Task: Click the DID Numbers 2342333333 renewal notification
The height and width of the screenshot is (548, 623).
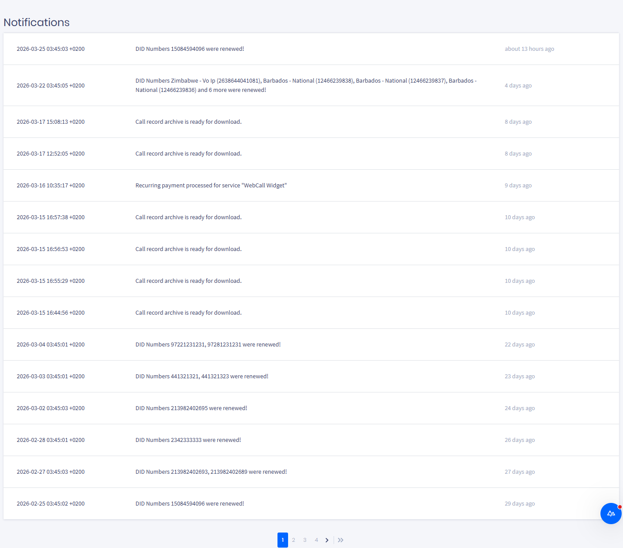Action: (x=188, y=440)
